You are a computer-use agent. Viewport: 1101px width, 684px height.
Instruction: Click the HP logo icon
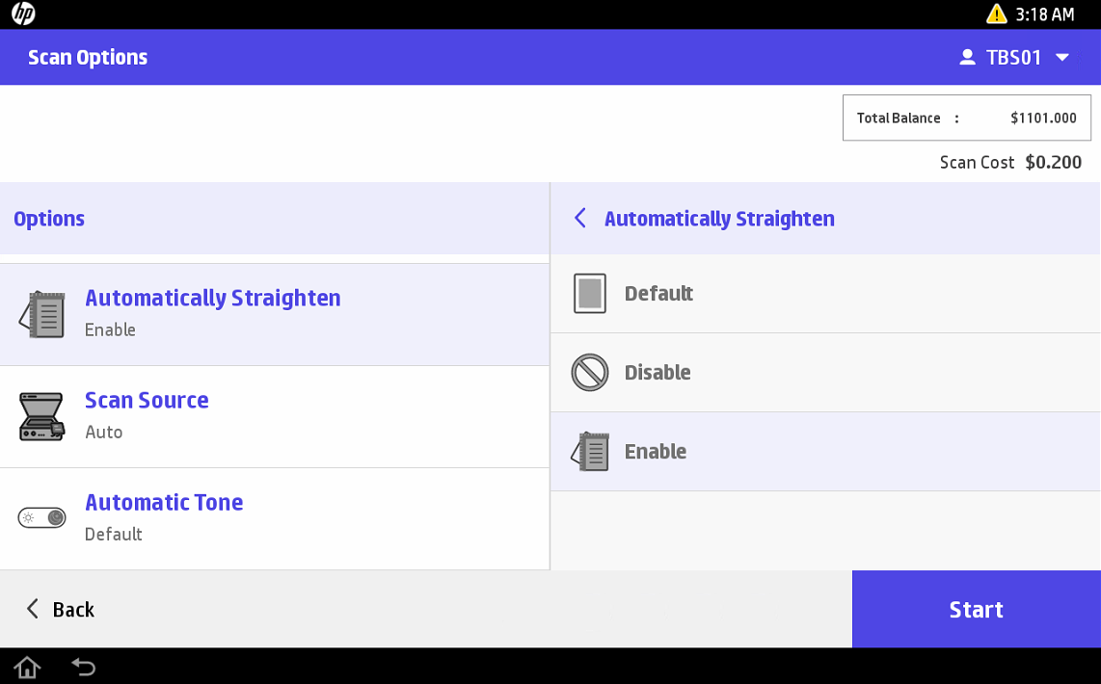coord(23,14)
